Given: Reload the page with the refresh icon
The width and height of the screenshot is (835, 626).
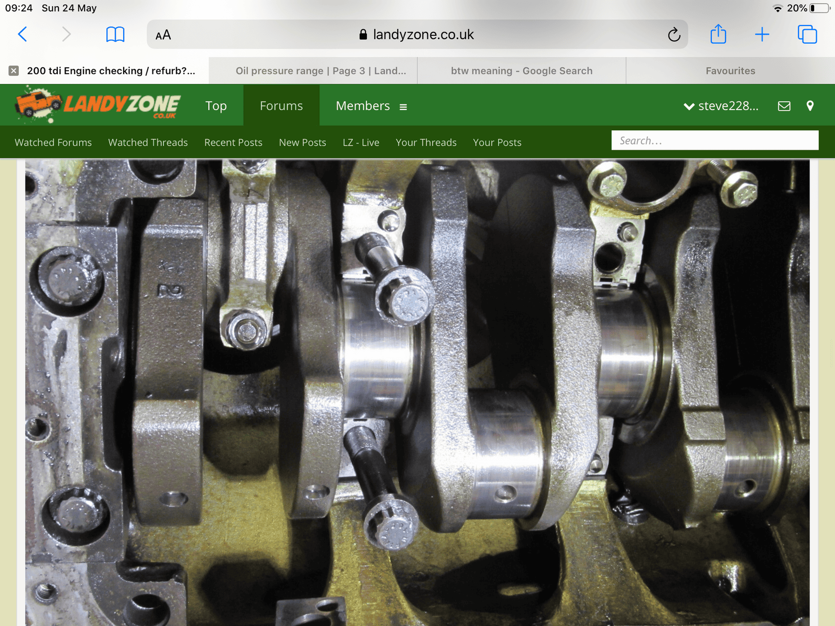Looking at the screenshot, I should tap(674, 34).
